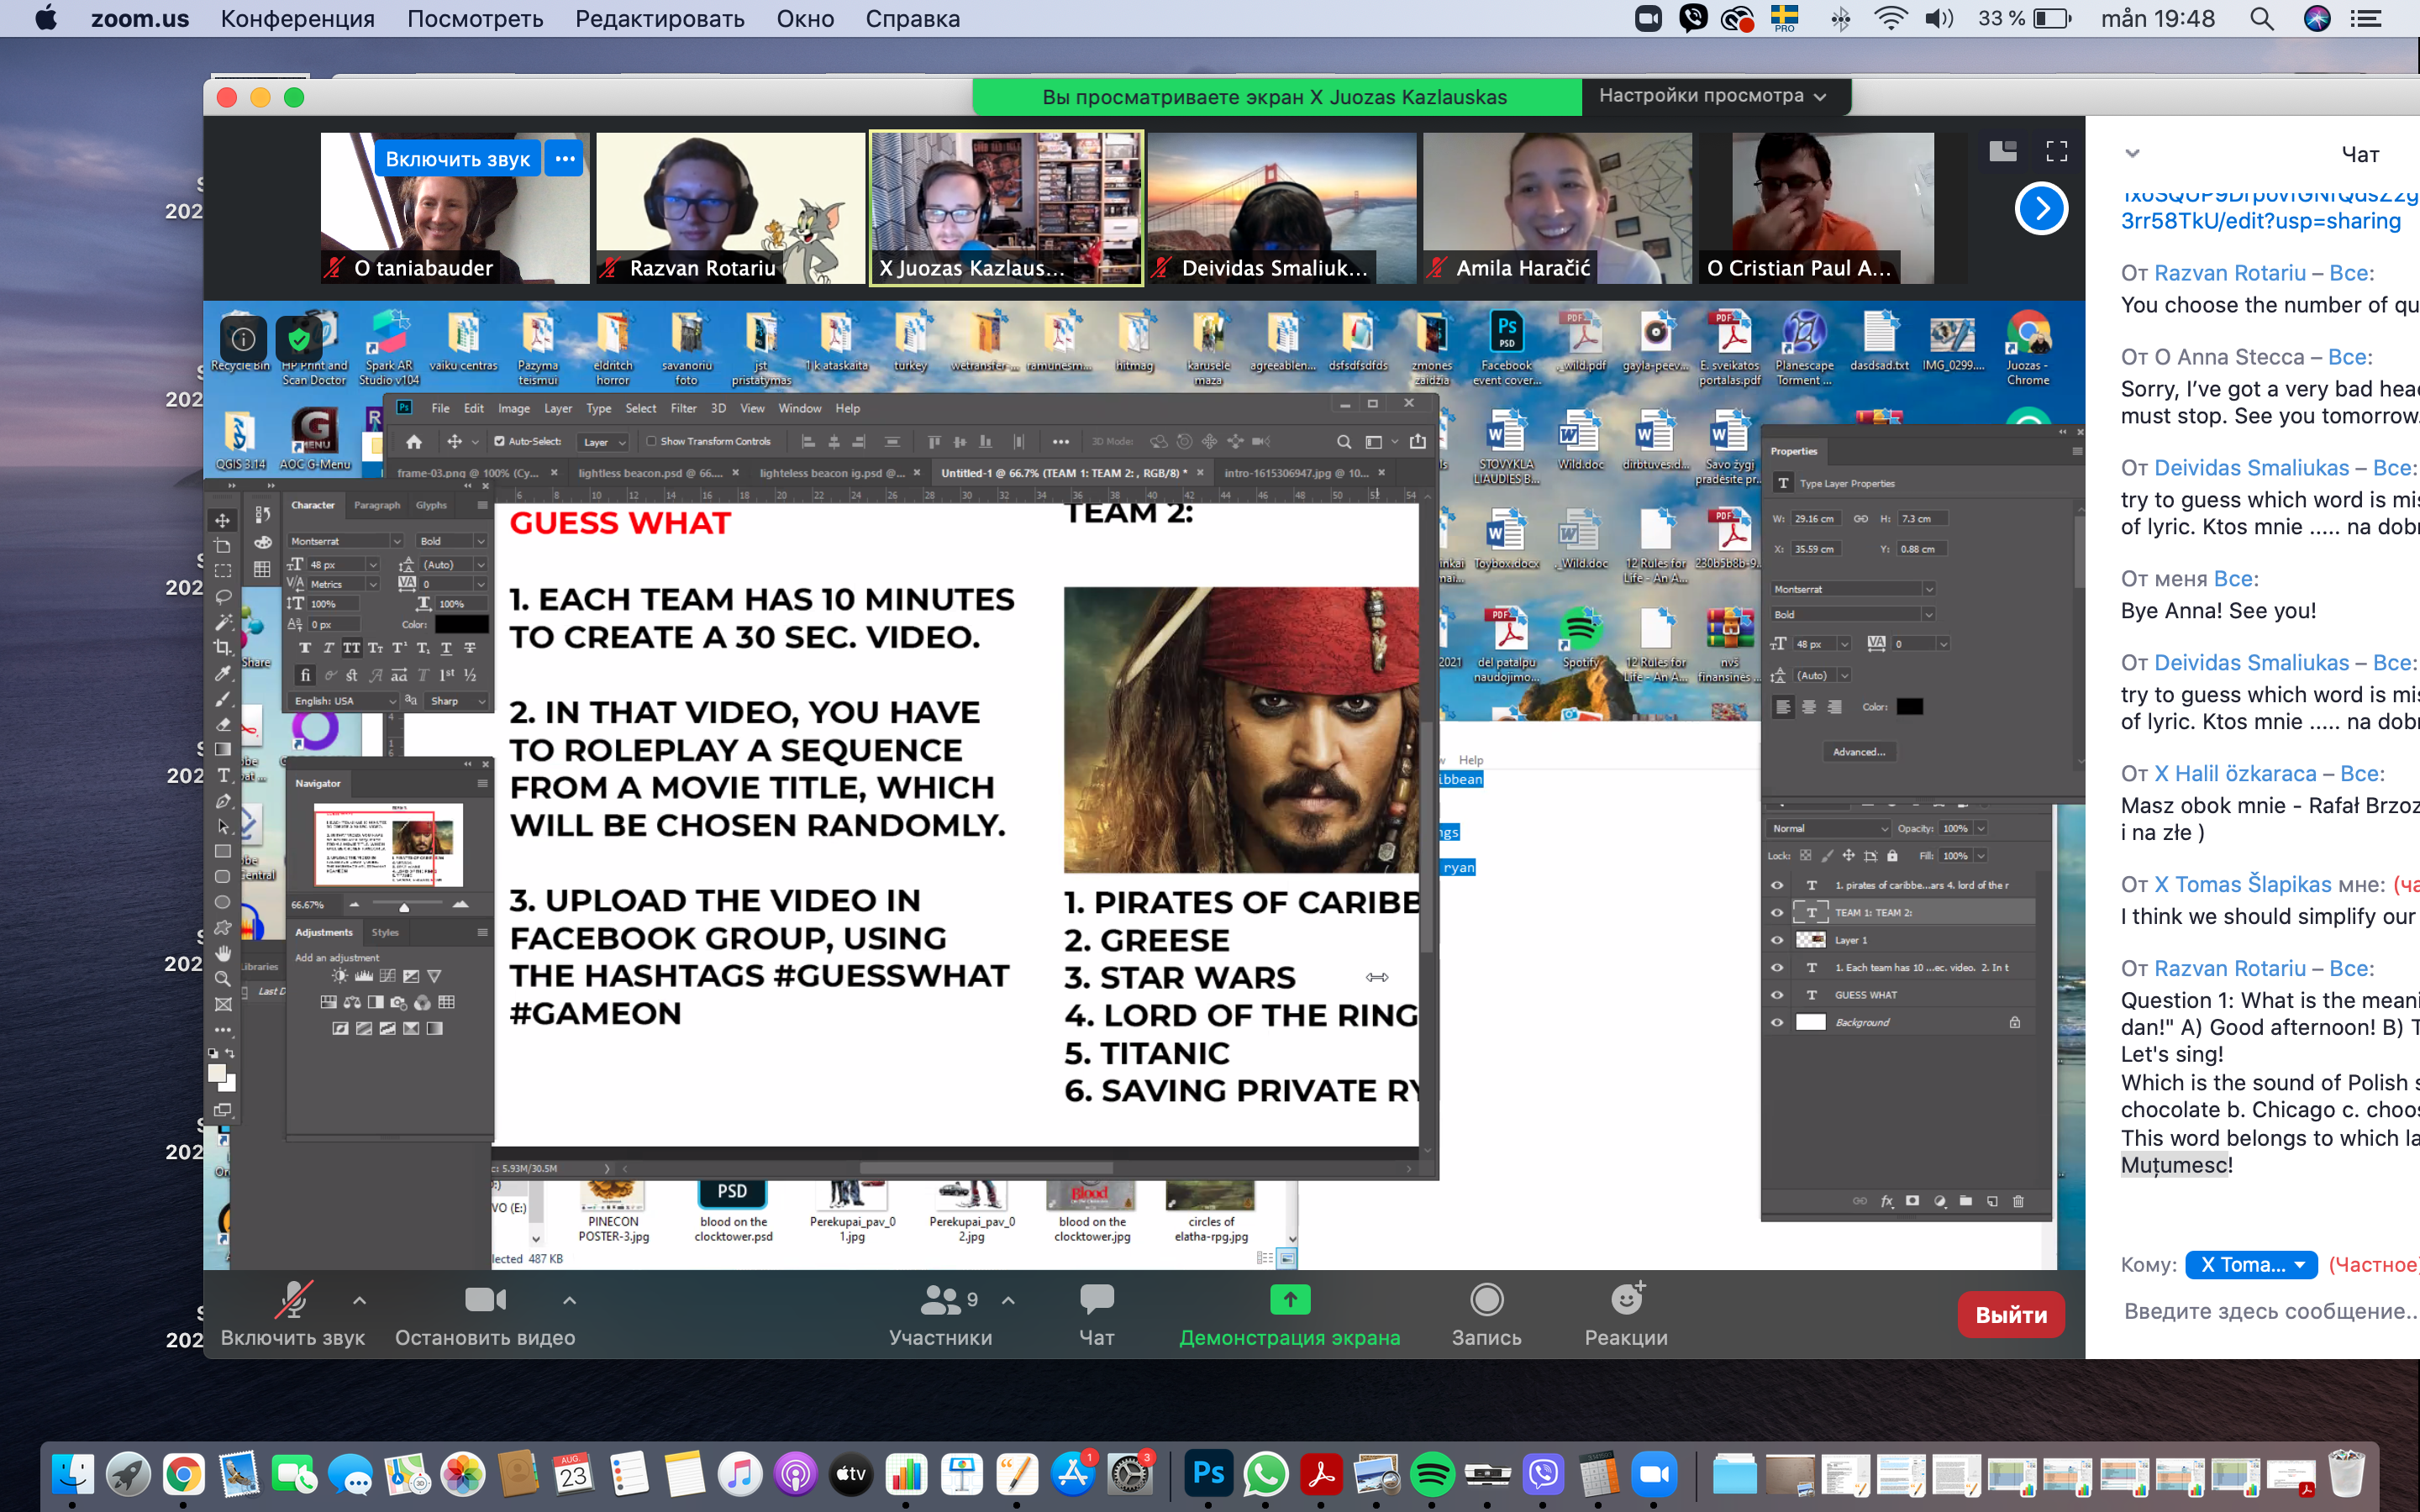This screenshot has width=2420, height=1512.
Task: Hide the pirates of caribbean text layer
Action: [x=1777, y=885]
